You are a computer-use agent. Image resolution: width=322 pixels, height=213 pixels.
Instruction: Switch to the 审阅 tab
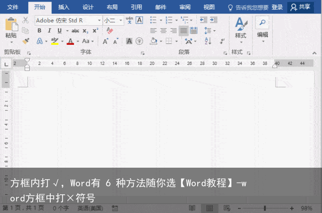[x=185, y=7]
